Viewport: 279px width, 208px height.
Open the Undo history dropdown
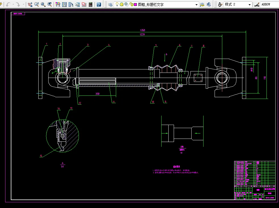(x=13, y=5)
